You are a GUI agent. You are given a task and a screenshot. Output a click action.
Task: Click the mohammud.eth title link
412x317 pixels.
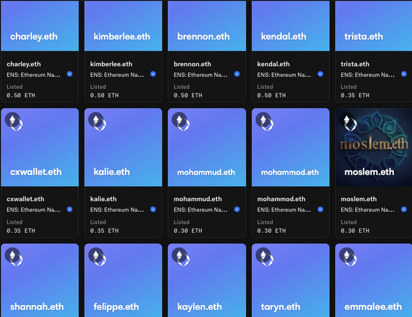(x=198, y=199)
